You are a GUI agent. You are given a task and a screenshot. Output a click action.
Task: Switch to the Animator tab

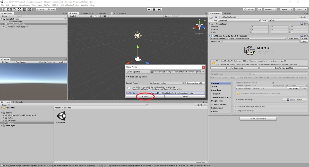(102, 13)
